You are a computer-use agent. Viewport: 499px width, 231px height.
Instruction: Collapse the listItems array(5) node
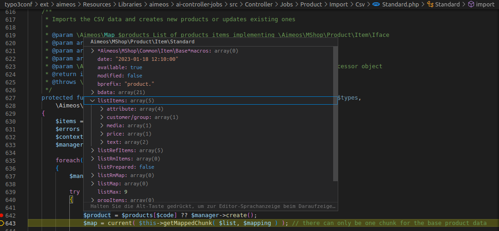click(x=92, y=101)
